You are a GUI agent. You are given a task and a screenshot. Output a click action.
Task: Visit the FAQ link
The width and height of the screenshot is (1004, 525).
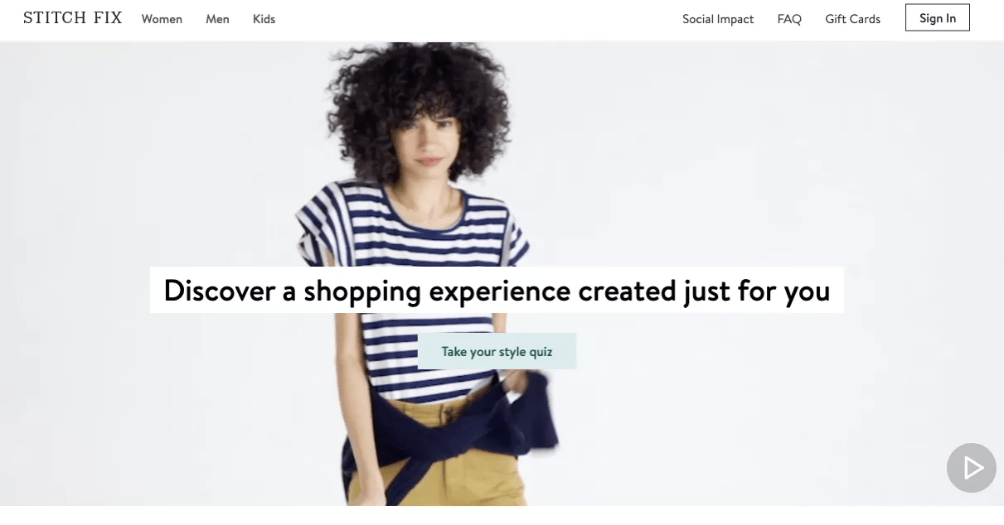(789, 19)
